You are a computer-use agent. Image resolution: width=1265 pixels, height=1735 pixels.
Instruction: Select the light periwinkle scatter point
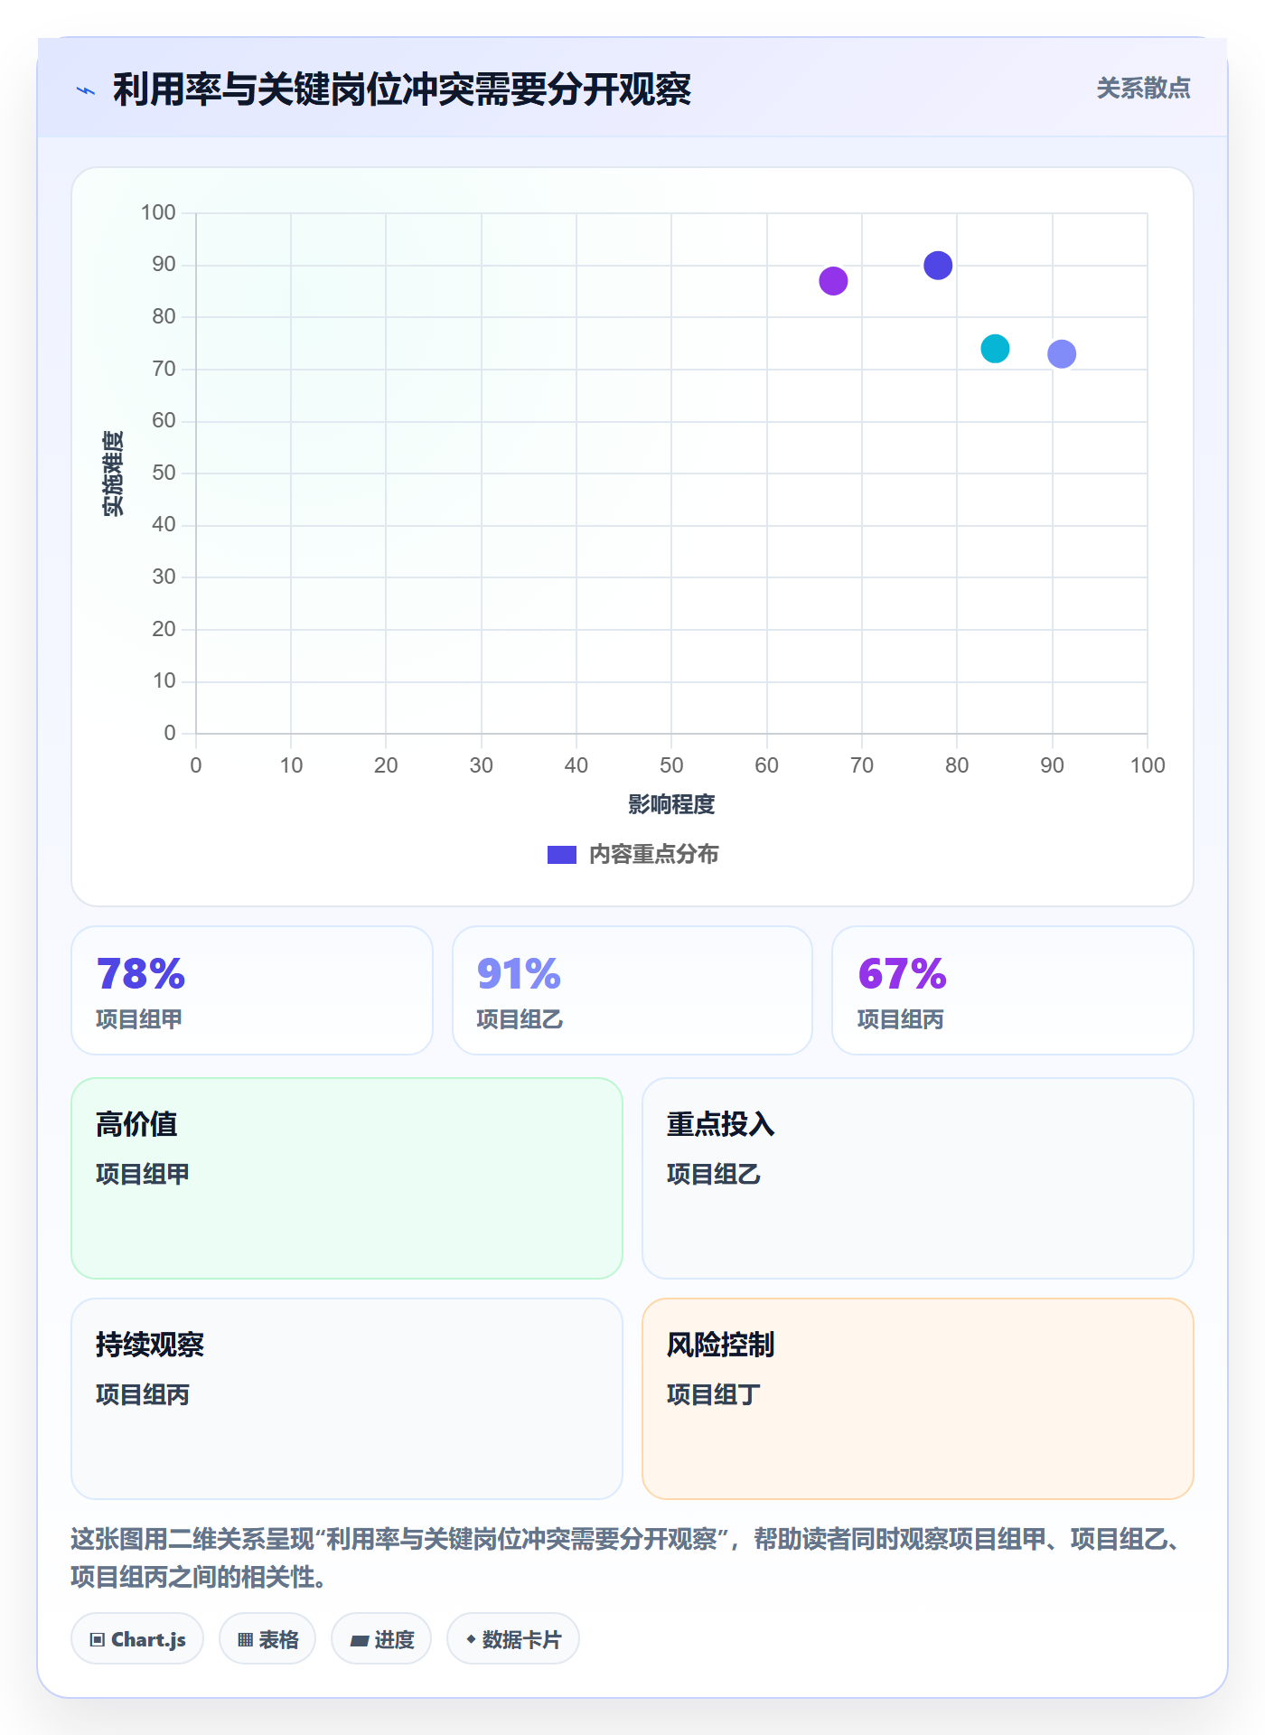pos(1062,354)
